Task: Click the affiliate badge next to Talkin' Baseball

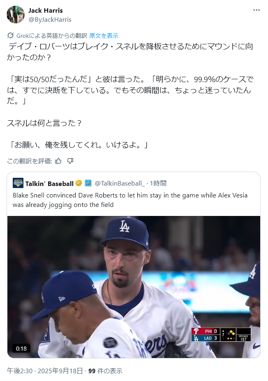Action: pos(88,183)
